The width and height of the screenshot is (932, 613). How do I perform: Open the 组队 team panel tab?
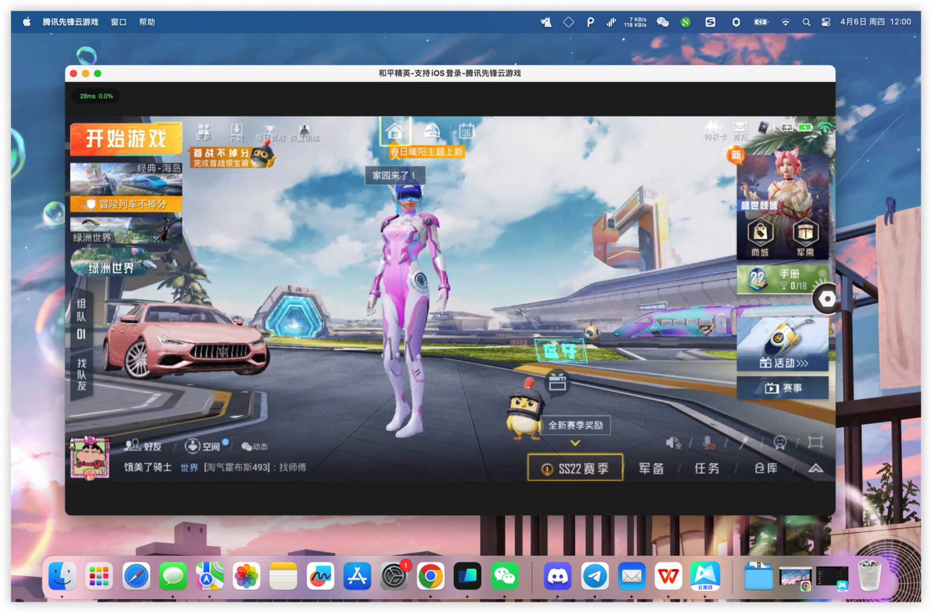81,318
